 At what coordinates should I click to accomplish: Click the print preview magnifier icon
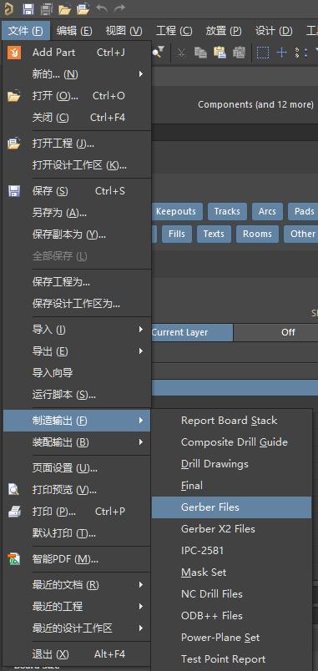14,489
